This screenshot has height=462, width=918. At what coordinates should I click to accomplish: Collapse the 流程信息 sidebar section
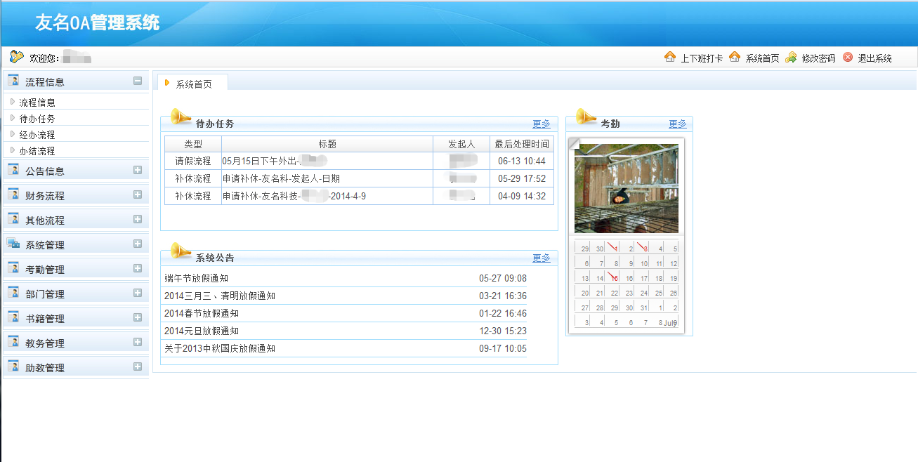(x=138, y=81)
